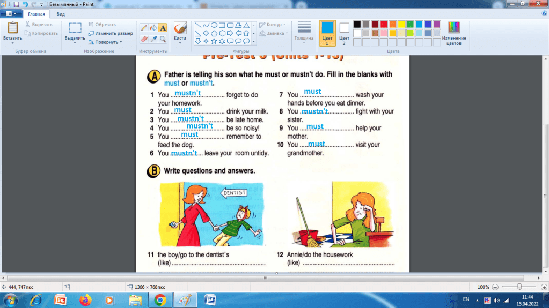
Task: Click Изменить размер resize button
Action: (111, 33)
